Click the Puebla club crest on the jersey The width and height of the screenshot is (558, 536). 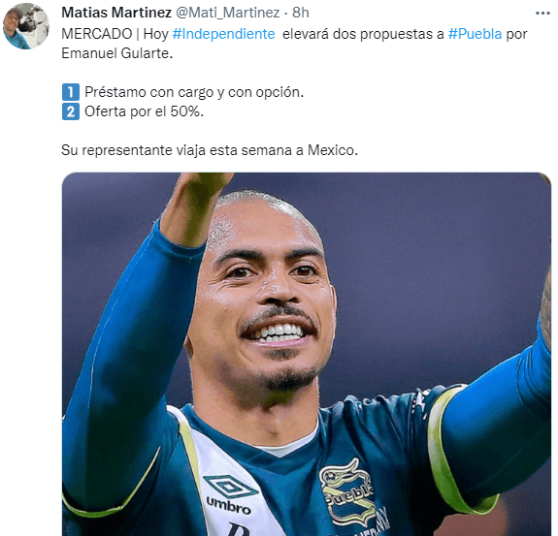coord(347,493)
